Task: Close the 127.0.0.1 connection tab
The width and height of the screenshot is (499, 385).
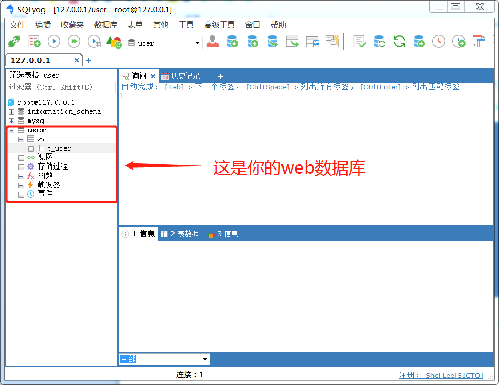Action: tap(77, 60)
